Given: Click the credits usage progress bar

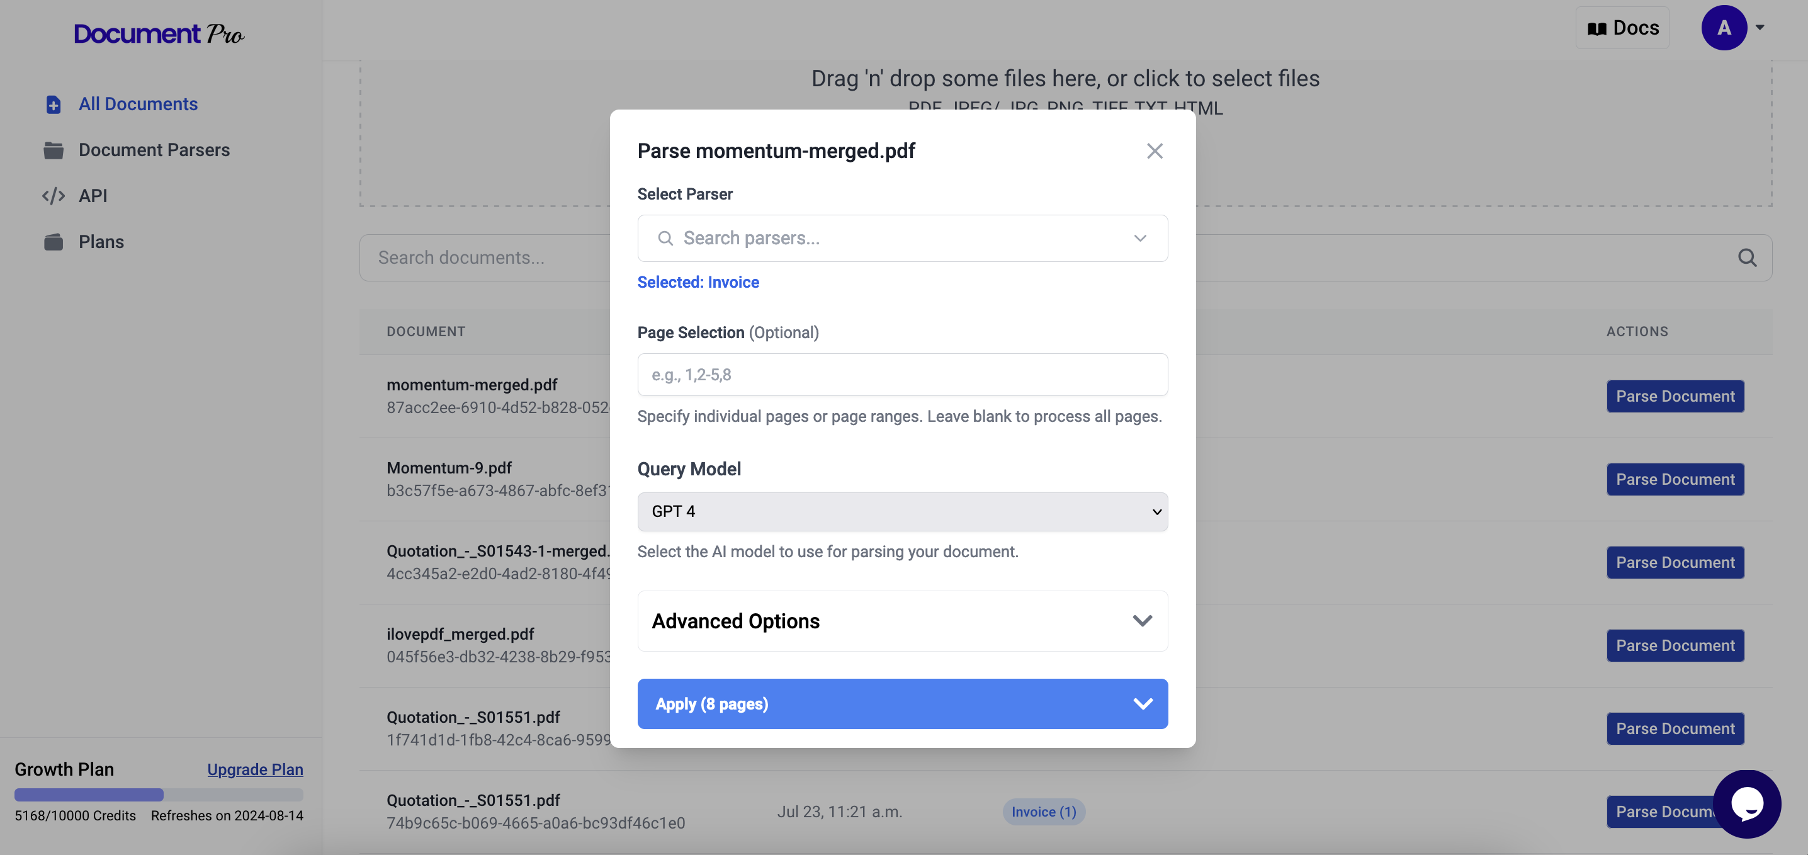Looking at the screenshot, I should tap(159, 795).
